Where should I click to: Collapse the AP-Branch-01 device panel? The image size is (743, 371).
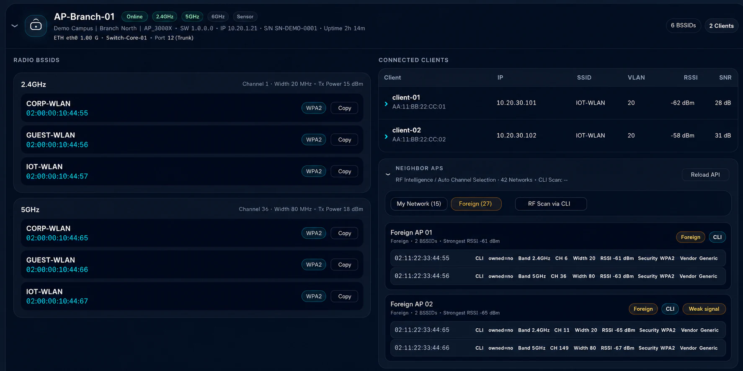[x=15, y=26]
